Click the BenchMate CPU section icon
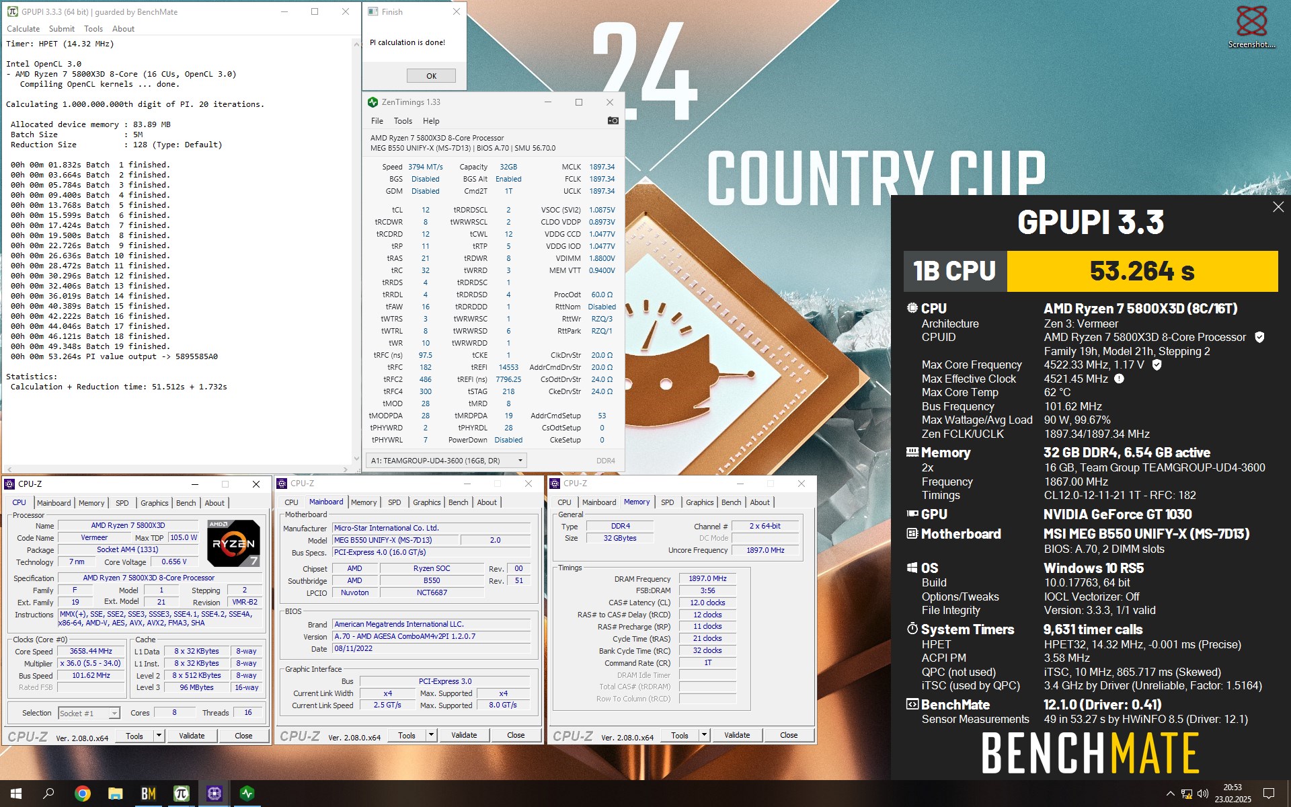The height and width of the screenshot is (807, 1291). [x=912, y=308]
